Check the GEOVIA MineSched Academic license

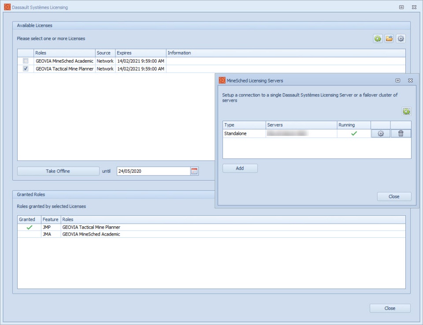click(x=26, y=61)
